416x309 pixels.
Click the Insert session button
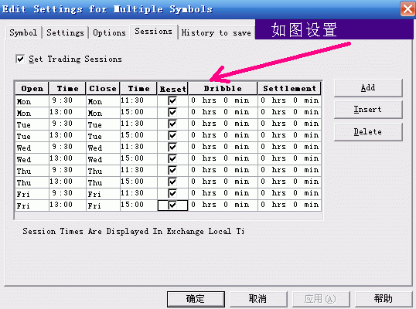tap(368, 110)
